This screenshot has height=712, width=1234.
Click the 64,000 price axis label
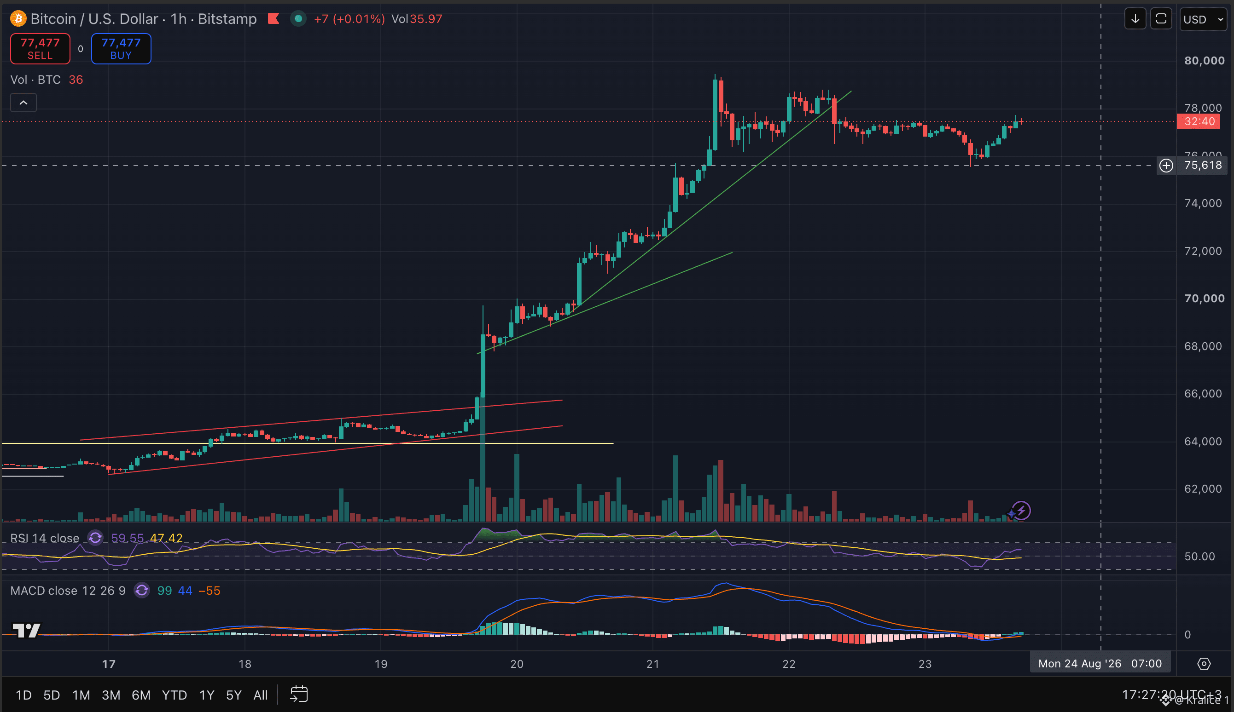coord(1203,441)
